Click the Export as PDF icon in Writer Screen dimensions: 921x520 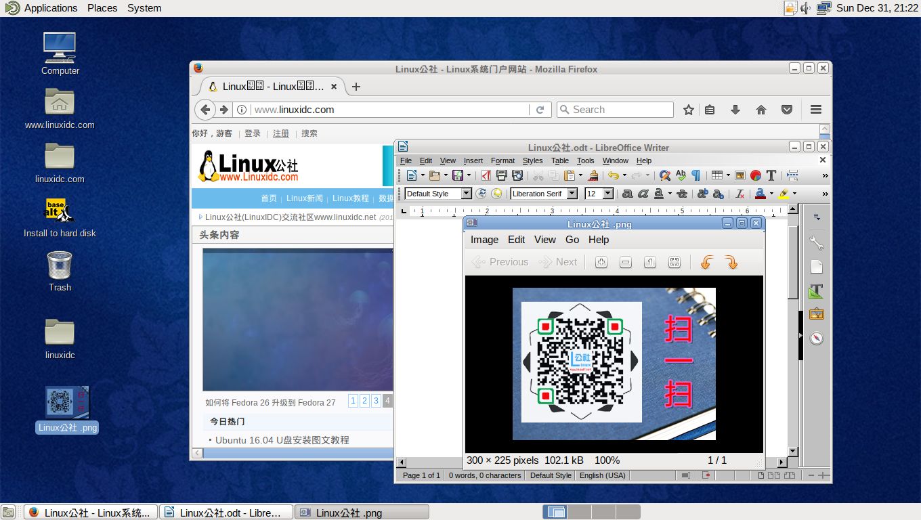[x=486, y=175]
